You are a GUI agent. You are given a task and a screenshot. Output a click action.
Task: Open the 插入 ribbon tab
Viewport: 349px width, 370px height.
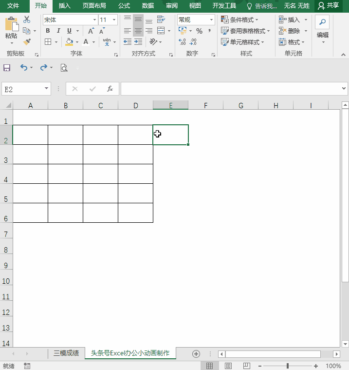pos(64,6)
